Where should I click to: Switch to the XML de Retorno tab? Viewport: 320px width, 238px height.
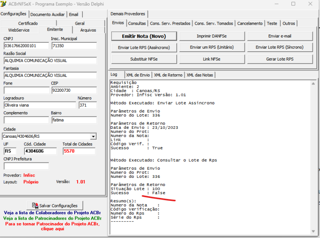coord(168,75)
